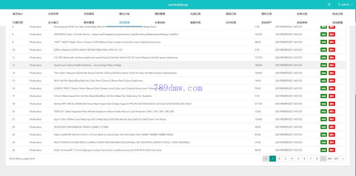Screen dimensions: 356x176
Task: Click the pagination ellipsis button
Action: 323,159
